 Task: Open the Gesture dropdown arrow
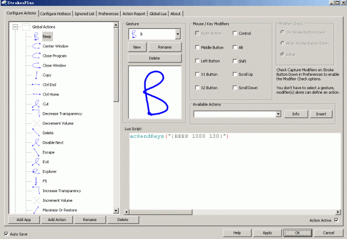tap(178, 34)
